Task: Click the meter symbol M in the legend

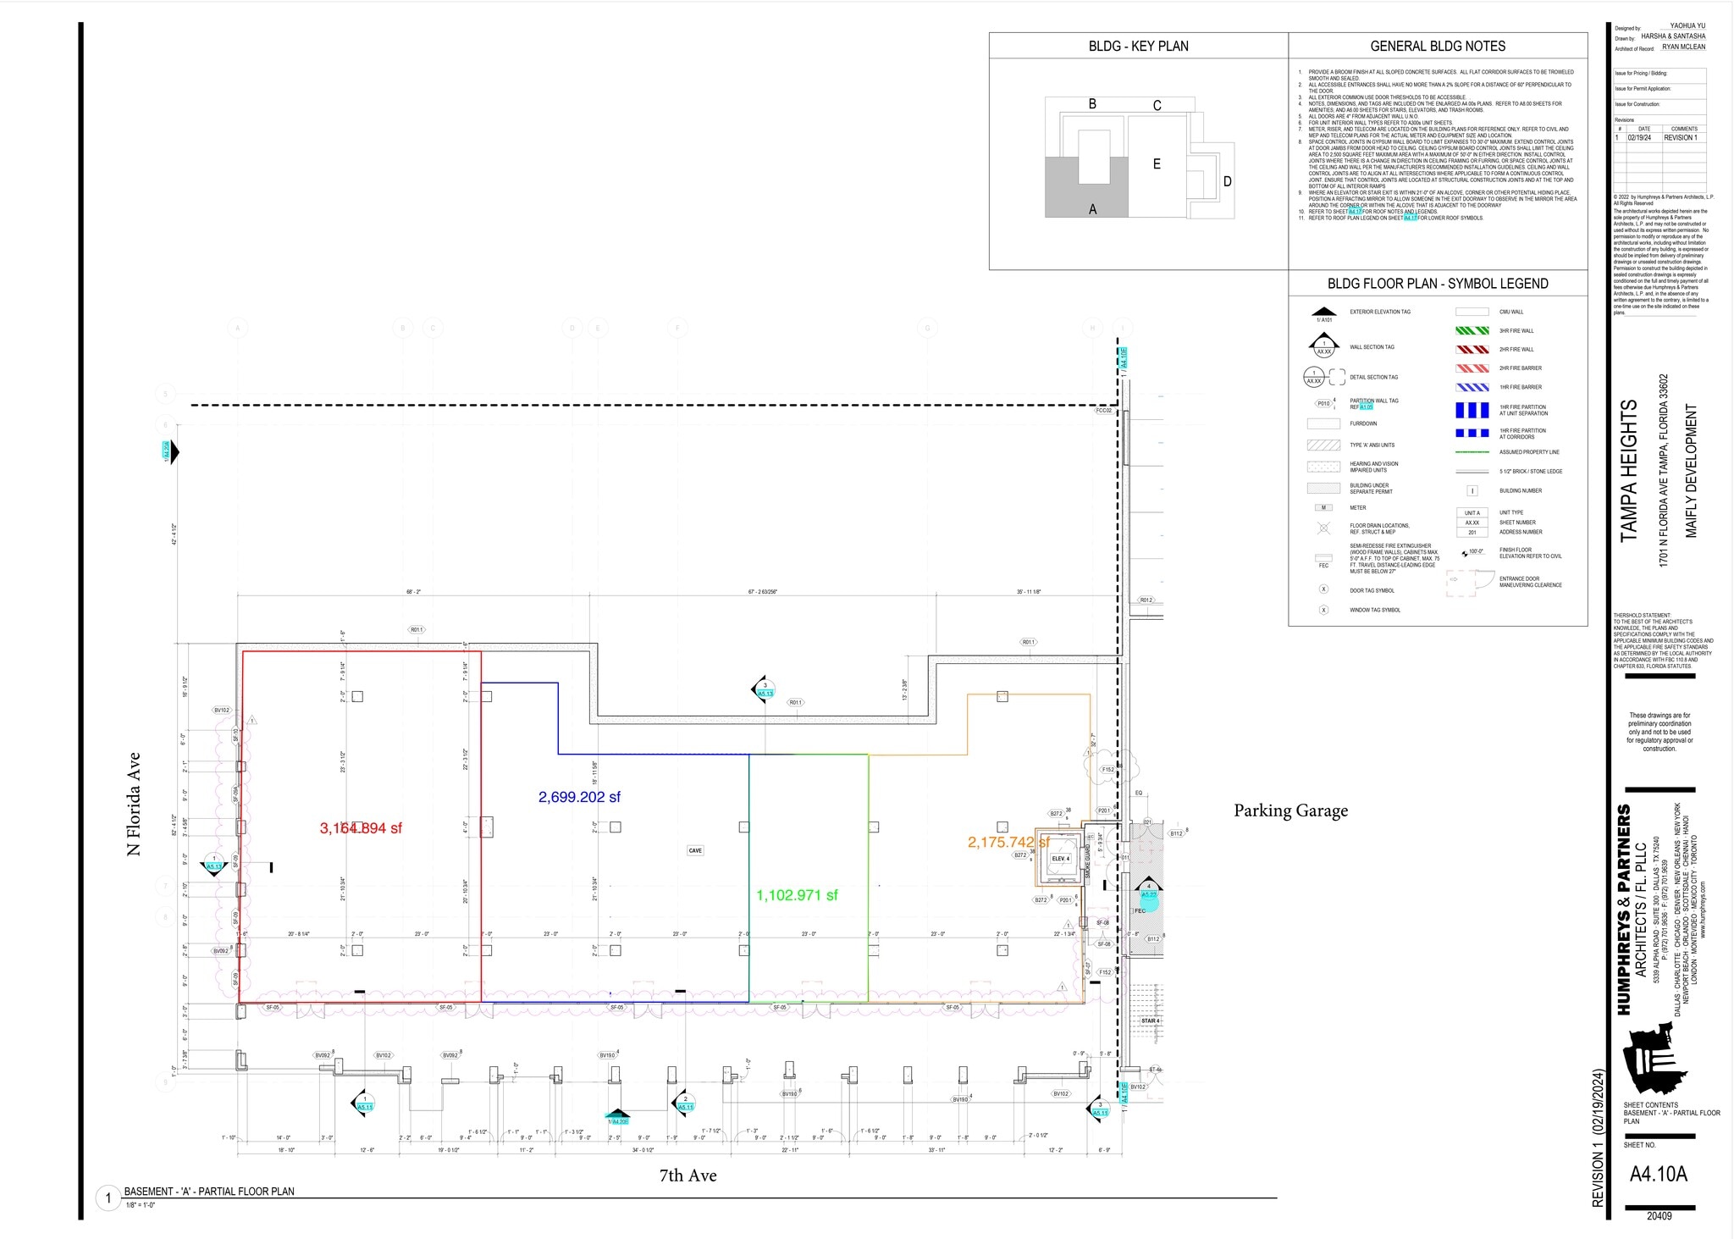Action: [x=1323, y=507]
